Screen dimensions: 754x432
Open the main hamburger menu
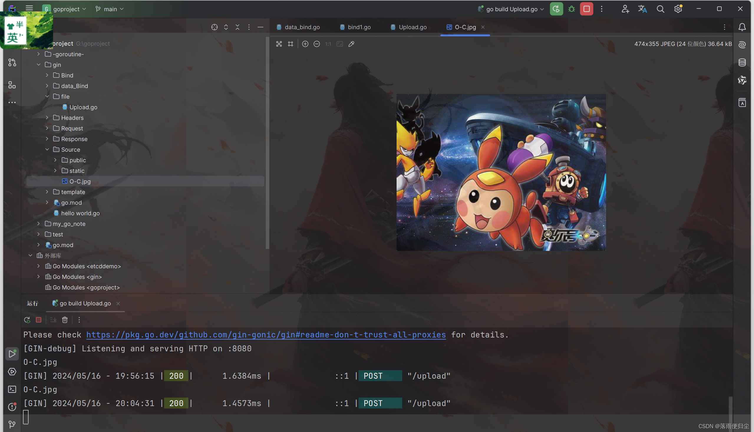tap(29, 9)
